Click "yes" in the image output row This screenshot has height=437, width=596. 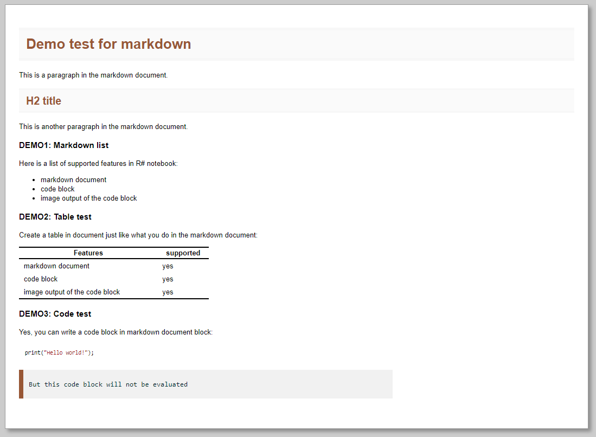point(168,292)
